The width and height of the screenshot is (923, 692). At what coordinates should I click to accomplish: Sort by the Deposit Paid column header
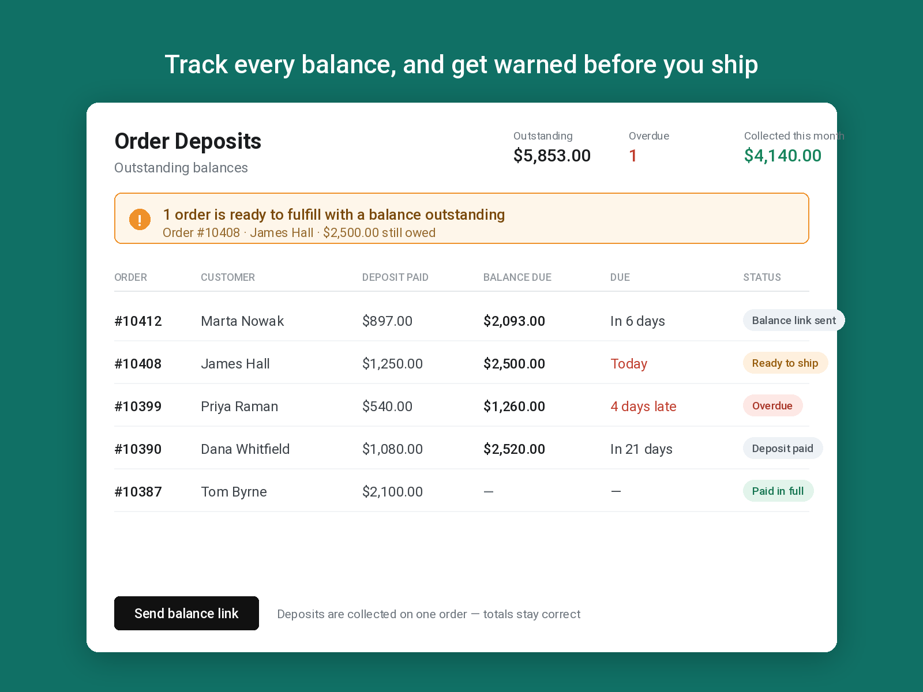[x=395, y=277]
